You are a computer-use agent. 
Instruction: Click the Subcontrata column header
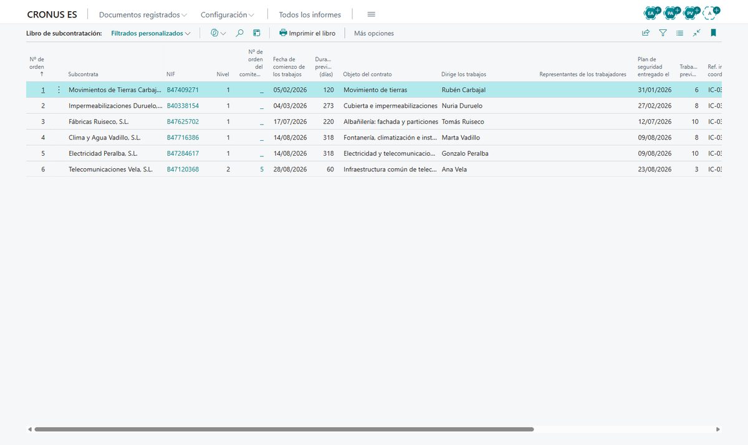pyautogui.click(x=84, y=74)
